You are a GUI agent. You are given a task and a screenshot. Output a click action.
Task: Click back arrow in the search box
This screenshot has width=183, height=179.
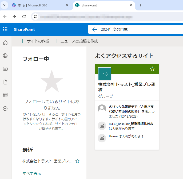[94, 29]
